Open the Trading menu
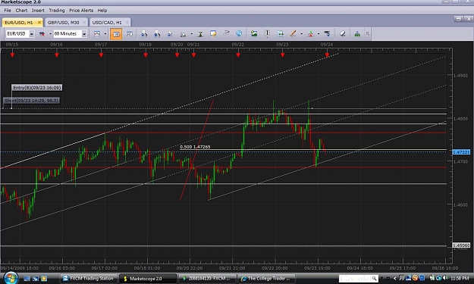 (57, 11)
